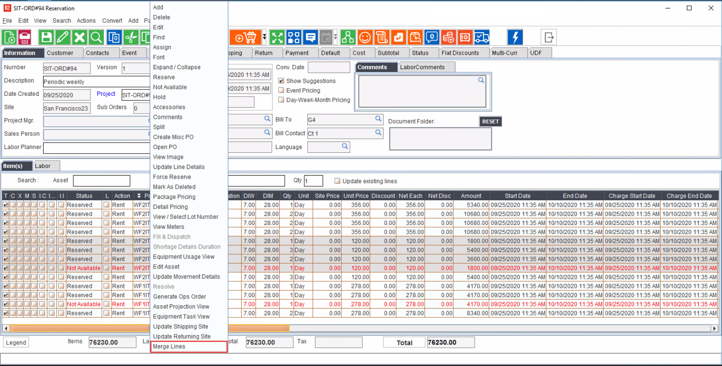Open the Bill To lookup search
Screen dimensions: 722x366
tap(378, 119)
